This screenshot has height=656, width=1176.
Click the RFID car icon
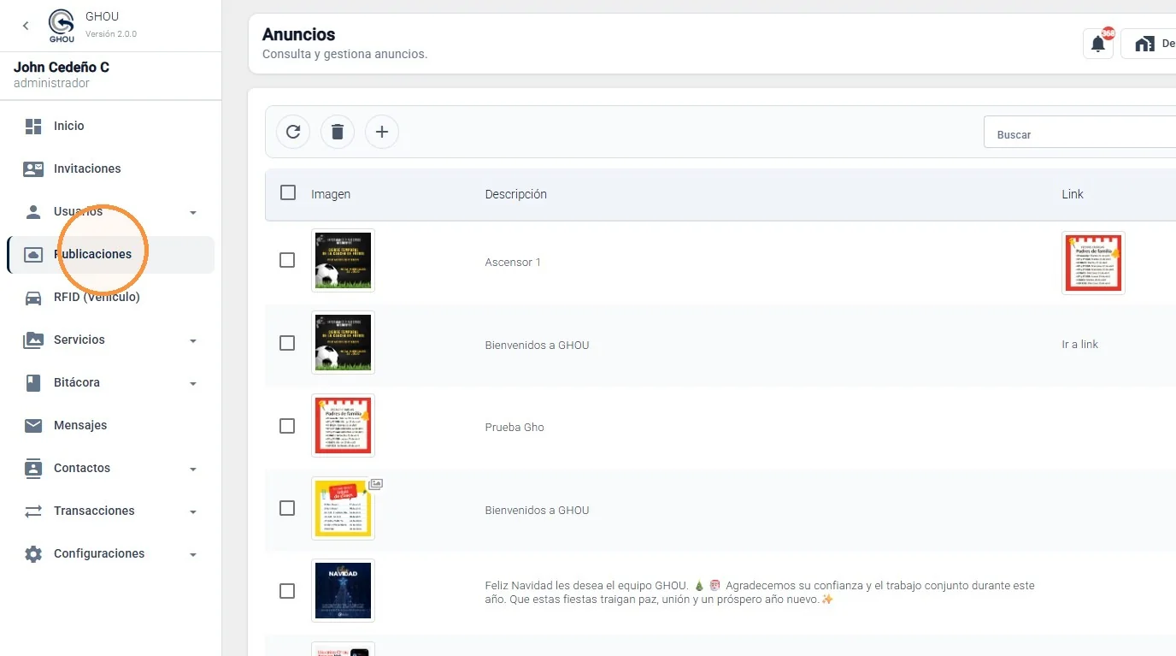point(33,297)
